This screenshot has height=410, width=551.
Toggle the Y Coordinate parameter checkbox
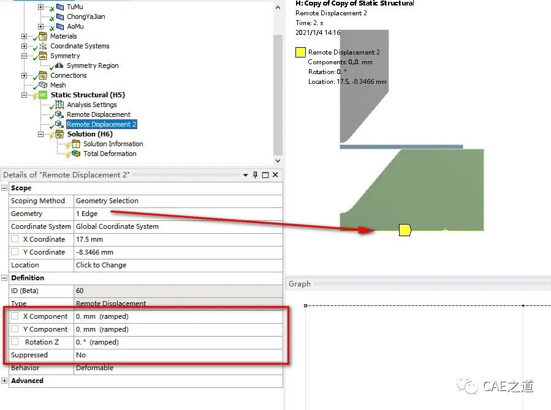tap(15, 252)
